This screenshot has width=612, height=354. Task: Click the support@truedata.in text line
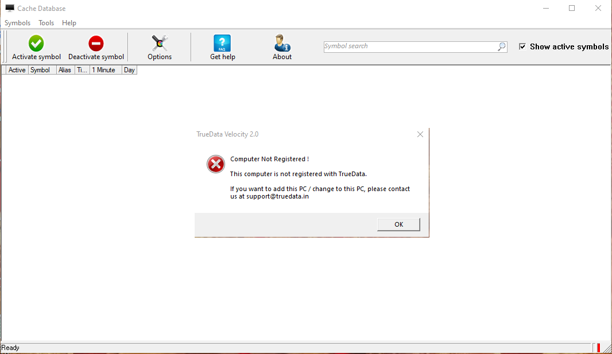click(x=269, y=196)
